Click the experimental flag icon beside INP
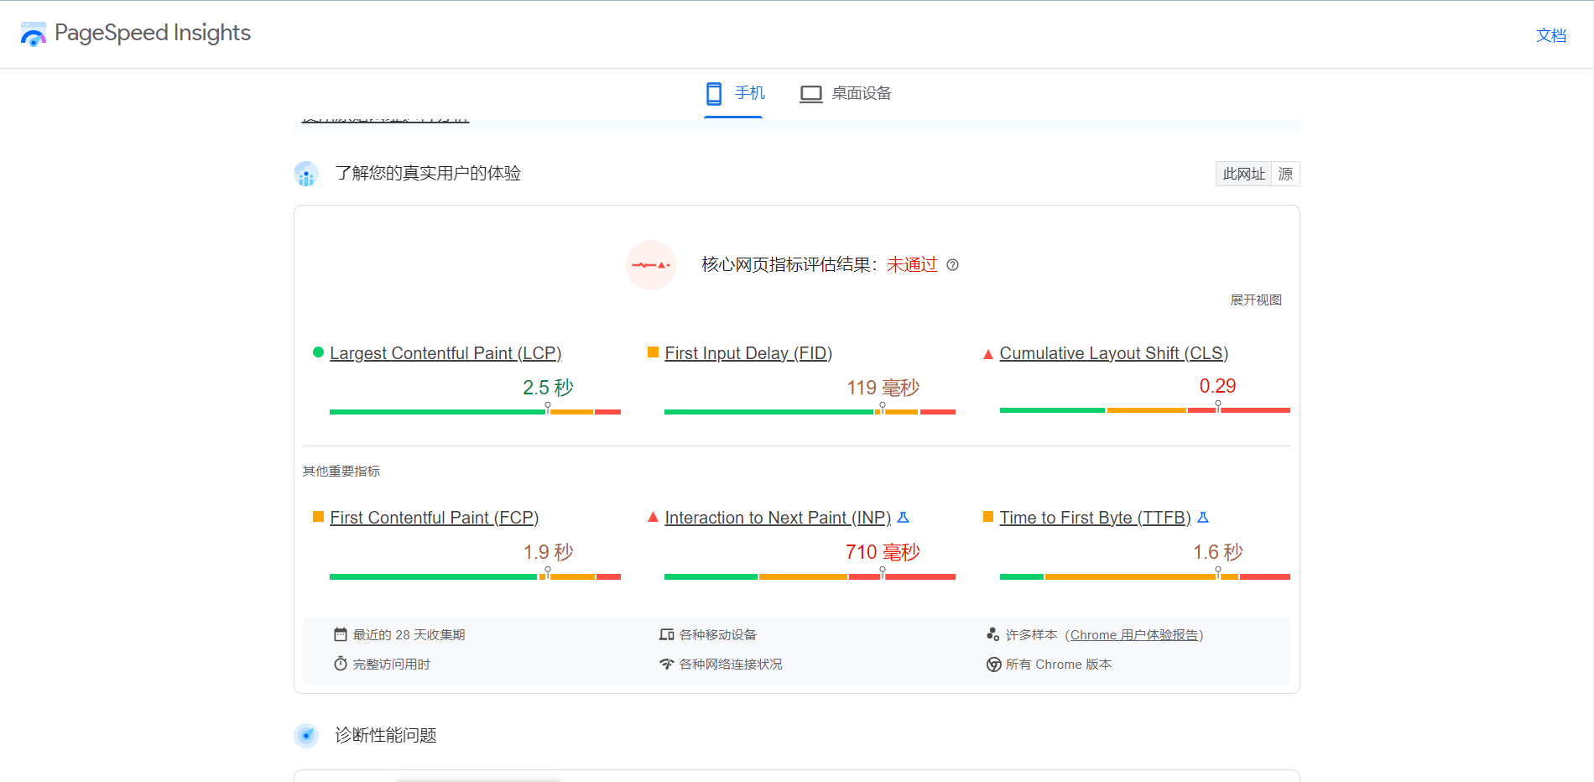Viewport: 1594px width, 782px height. pyautogui.click(x=903, y=518)
